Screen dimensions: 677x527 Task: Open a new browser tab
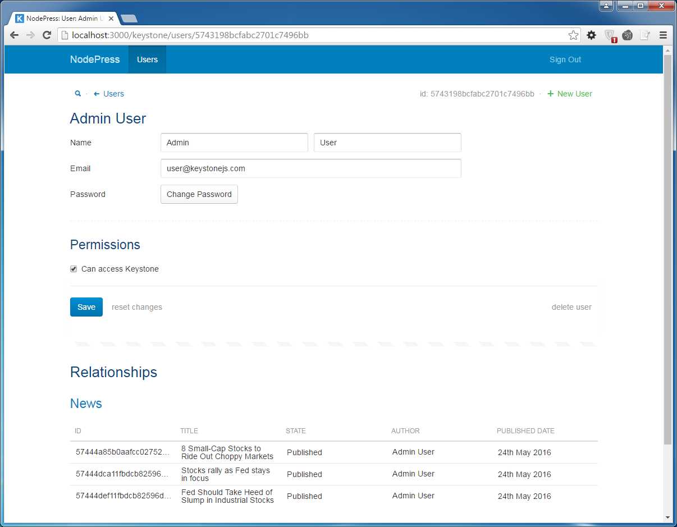[129, 19]
